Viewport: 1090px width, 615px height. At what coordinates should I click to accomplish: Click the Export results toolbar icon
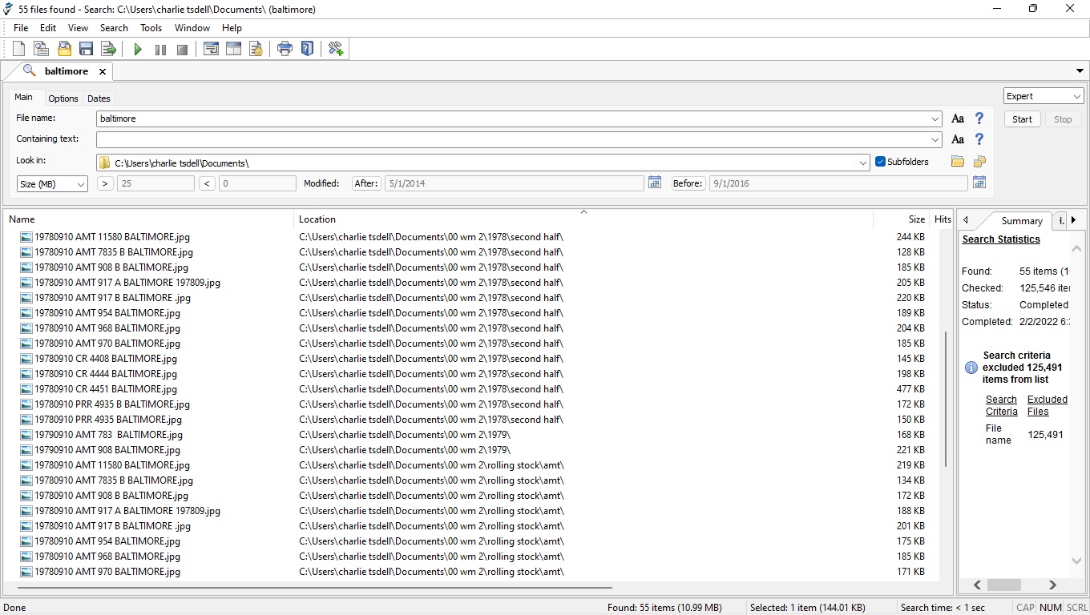pos(108,50)
